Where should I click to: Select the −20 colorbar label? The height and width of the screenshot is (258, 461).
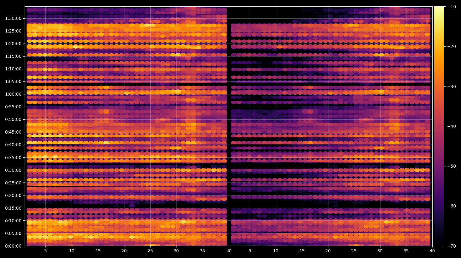pos(452,46)
